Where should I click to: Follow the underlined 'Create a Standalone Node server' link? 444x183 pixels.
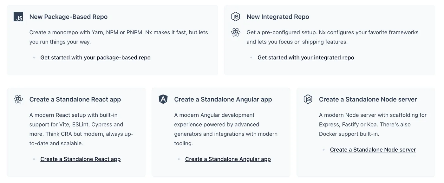[x=373, y=149]
